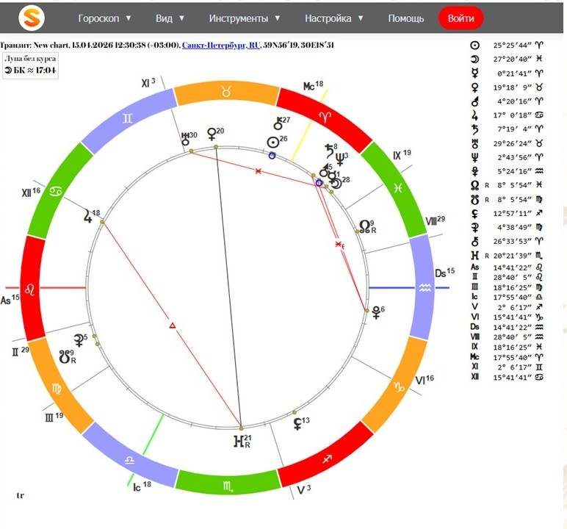Click the red Войти button
Viewport: 567px width, 529px height.
461,18
